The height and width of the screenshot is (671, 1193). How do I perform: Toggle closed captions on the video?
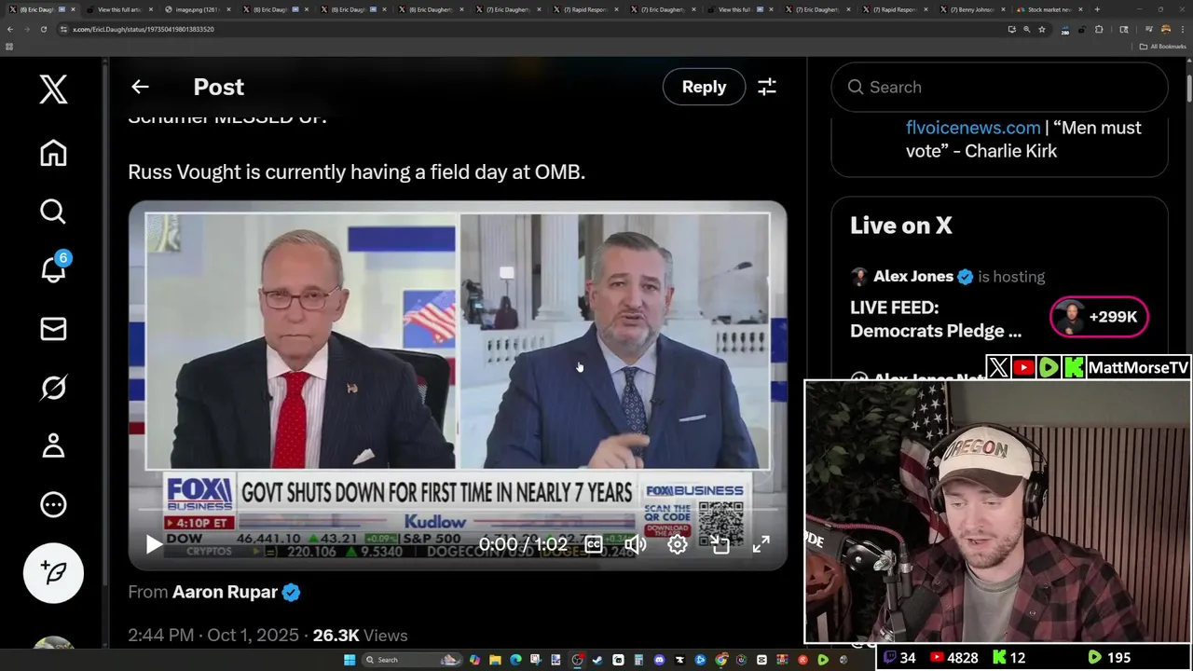(593, 544)
